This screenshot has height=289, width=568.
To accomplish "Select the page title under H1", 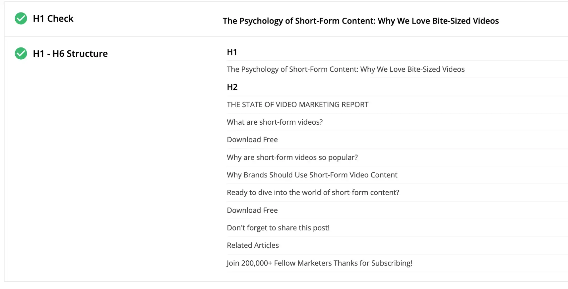I will click(x=345, y=69).
